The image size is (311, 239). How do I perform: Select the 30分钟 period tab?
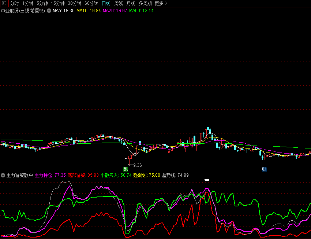tap(75, 3)
